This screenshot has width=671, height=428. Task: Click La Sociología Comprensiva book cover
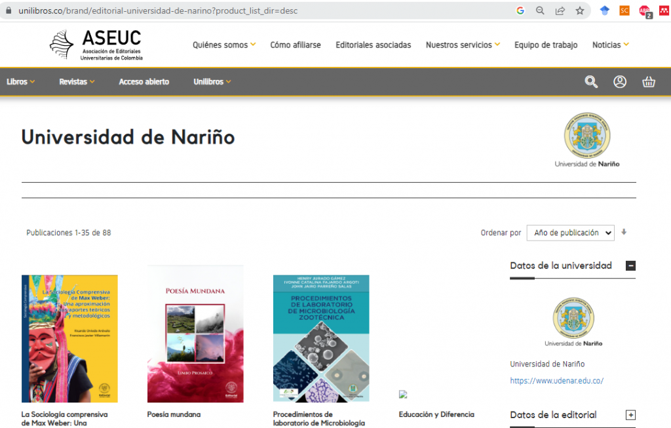(69, 339)
